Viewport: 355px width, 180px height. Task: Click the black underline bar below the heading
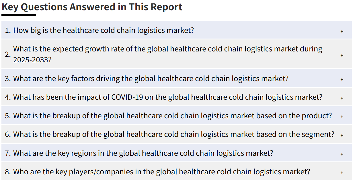point(19,15)
